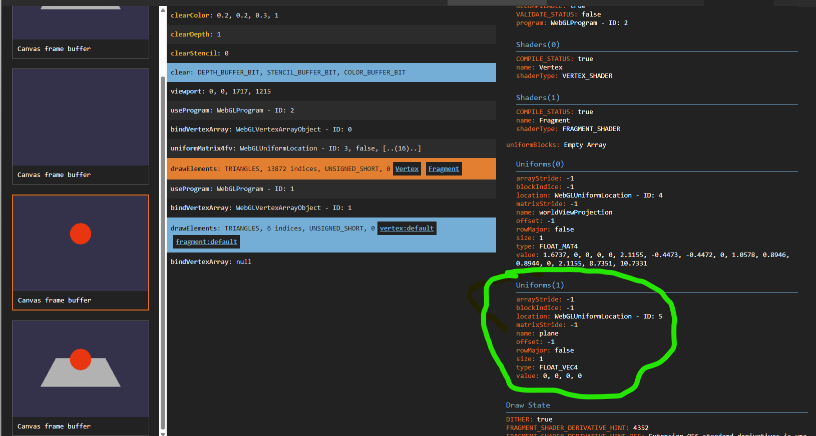Select the bindVertexArray: null command

331,262
